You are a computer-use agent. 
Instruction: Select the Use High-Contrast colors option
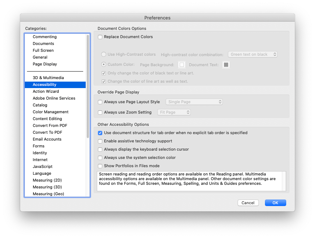click(104, 55)
